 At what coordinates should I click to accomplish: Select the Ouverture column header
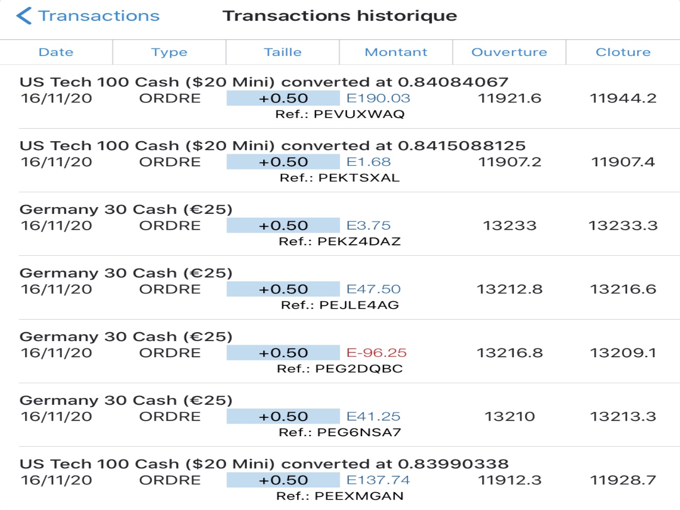509,52
